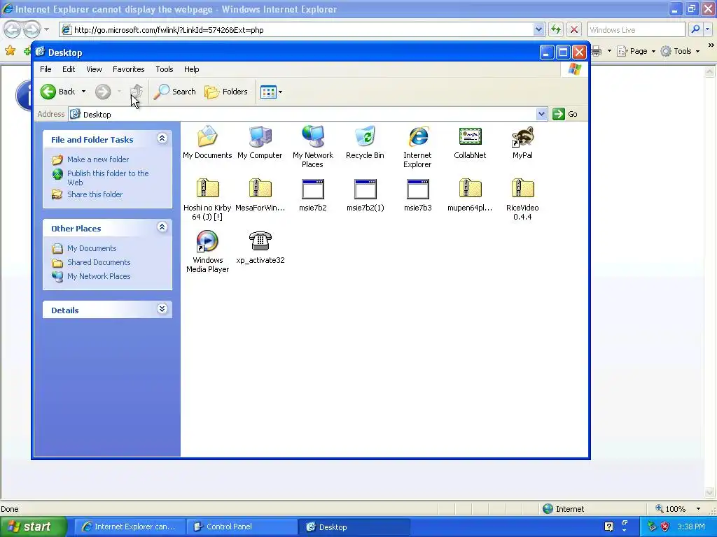Go to My Network Places in Other Places
The height and width of the screenshot is (537, 717).
pyautogui.click(x=99, y=276)
